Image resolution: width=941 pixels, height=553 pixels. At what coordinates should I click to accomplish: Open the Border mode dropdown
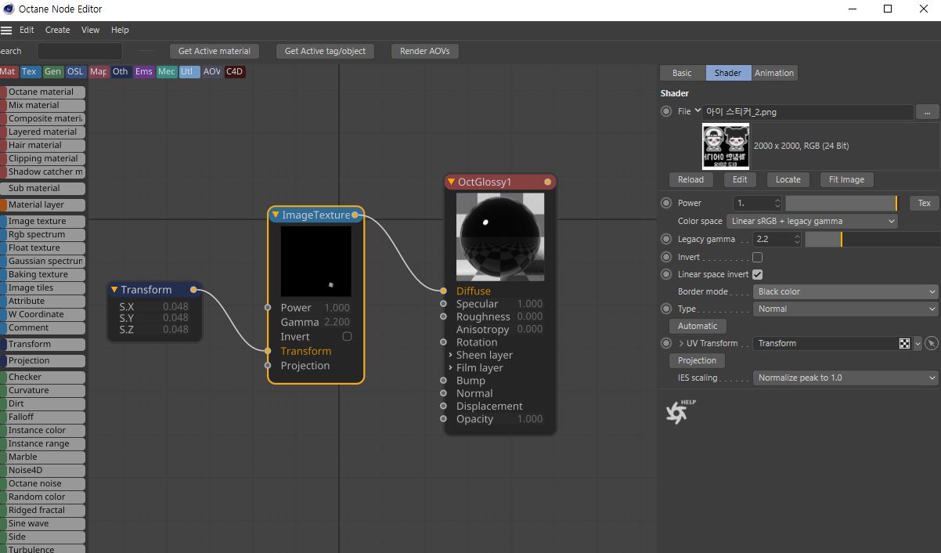(x=845, y=291)
